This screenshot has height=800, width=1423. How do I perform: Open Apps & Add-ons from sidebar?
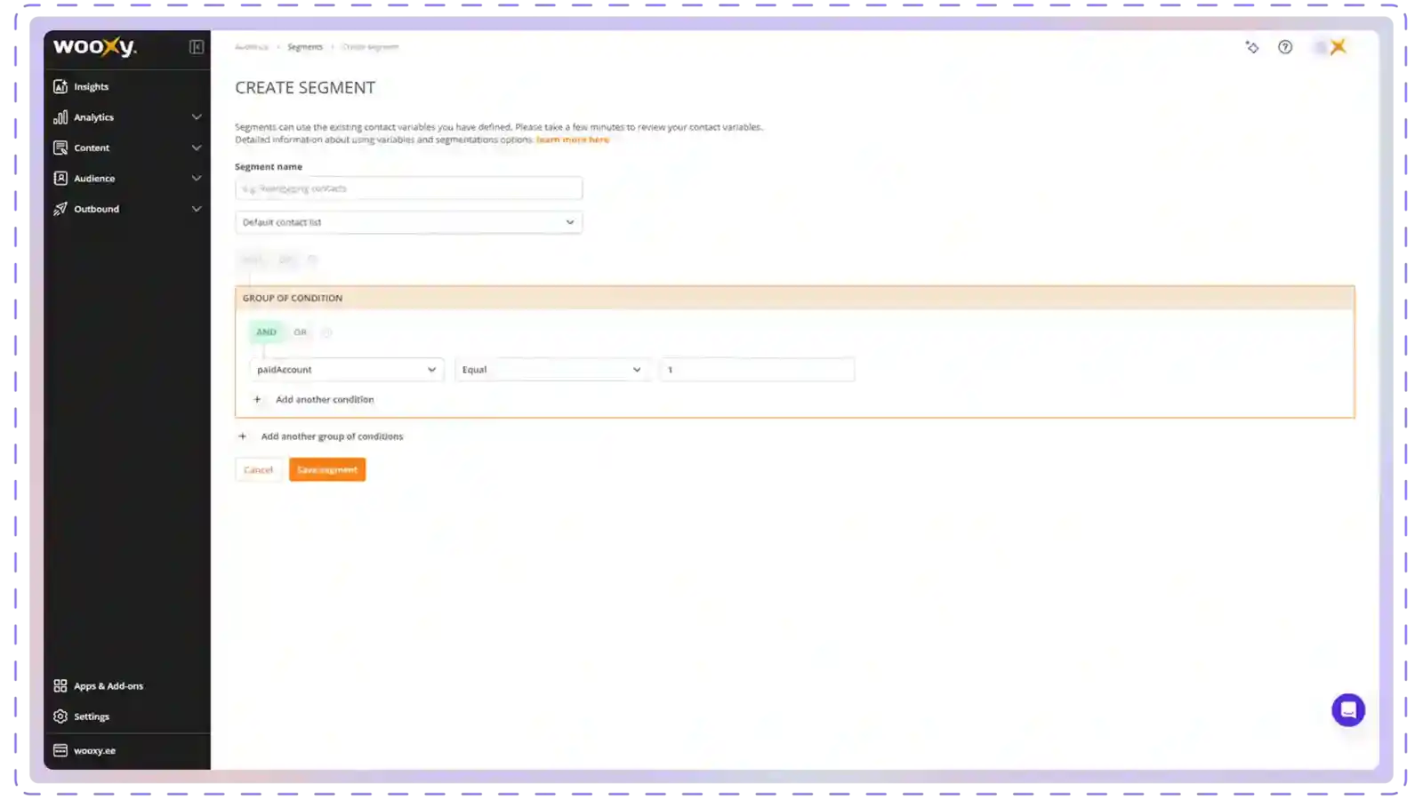click(108, 686)
